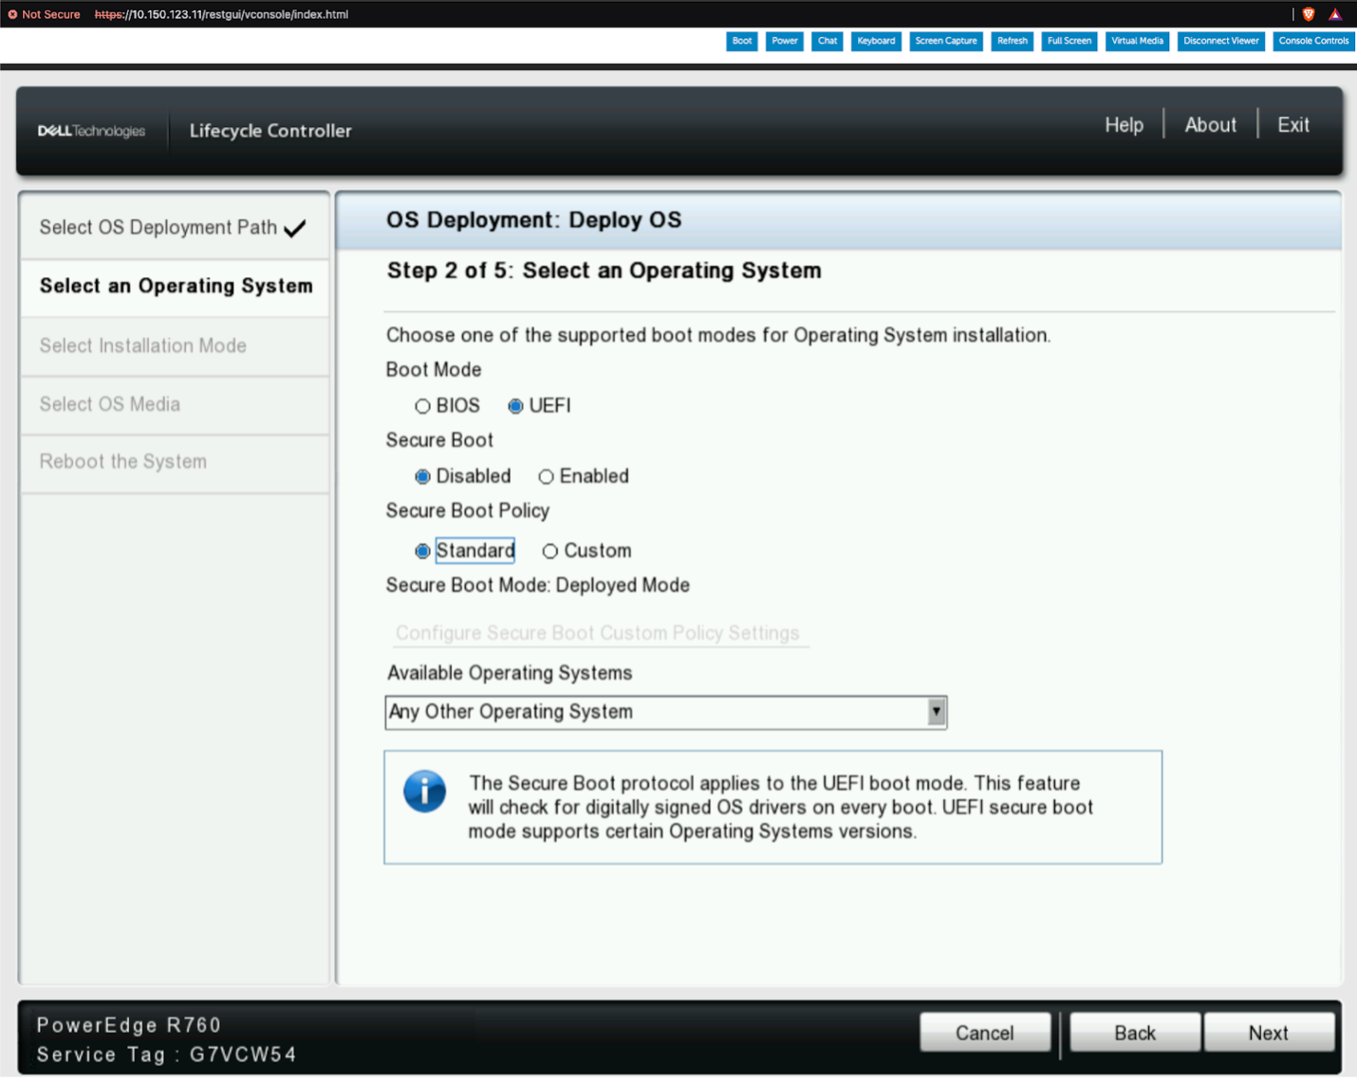The width and height of the screenshot is (1357, 1081).
Task: Click the Dell Technologies logo
Action: pos(91,131)
